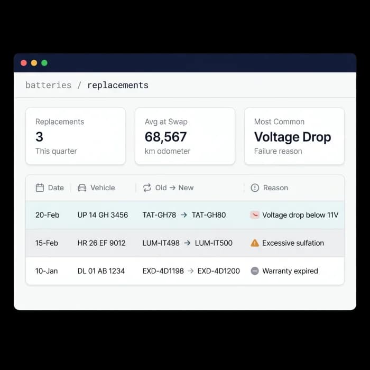370x370 pixels.
Task: Click the arrow between TAT-GH78 and TAT-GH80
Action: coord(184,215)
